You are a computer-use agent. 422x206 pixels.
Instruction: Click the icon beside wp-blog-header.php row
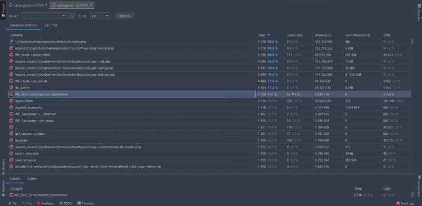(x=11, y=48)
